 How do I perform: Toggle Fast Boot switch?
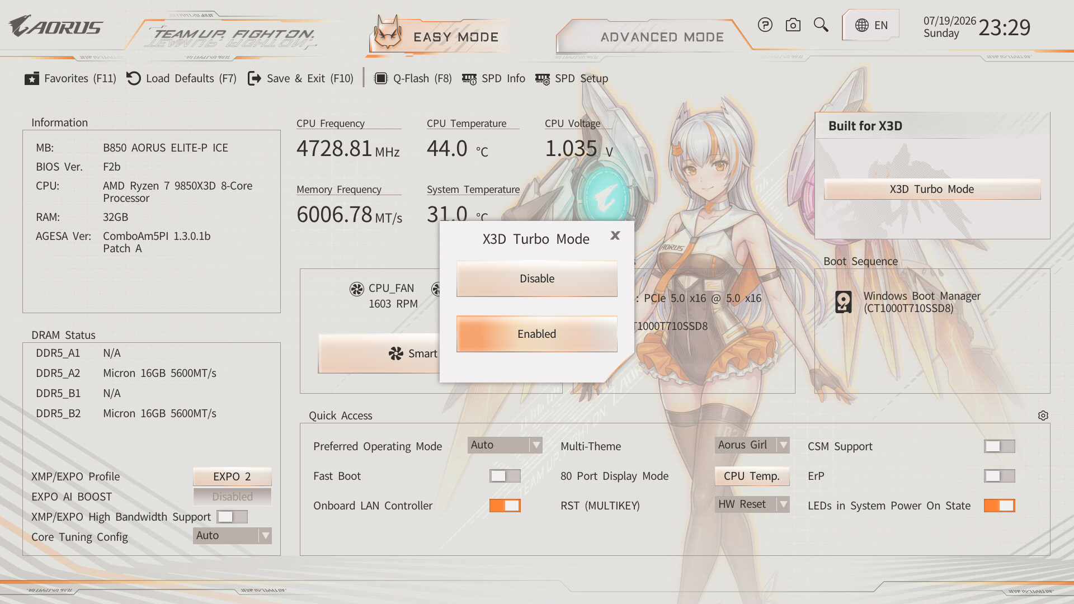coord(505,476)
